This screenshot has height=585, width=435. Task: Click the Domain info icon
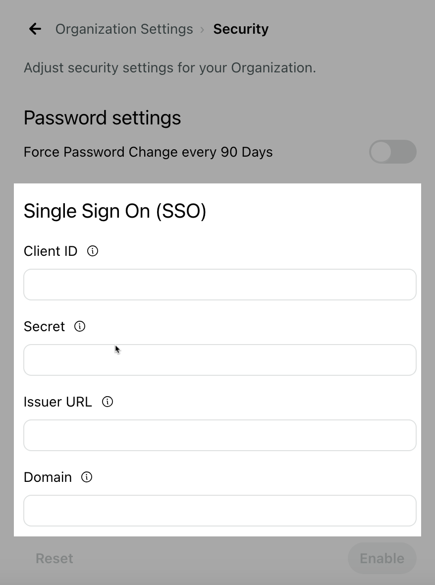(87, 477)
